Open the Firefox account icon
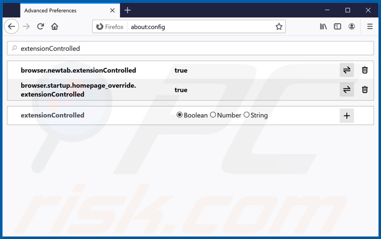The image size is (381, 239). click(x=352, y=27)
